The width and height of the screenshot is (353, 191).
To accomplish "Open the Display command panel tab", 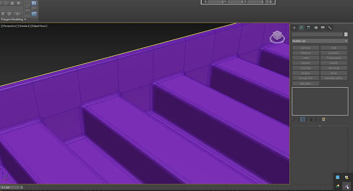I will [322, 28].
